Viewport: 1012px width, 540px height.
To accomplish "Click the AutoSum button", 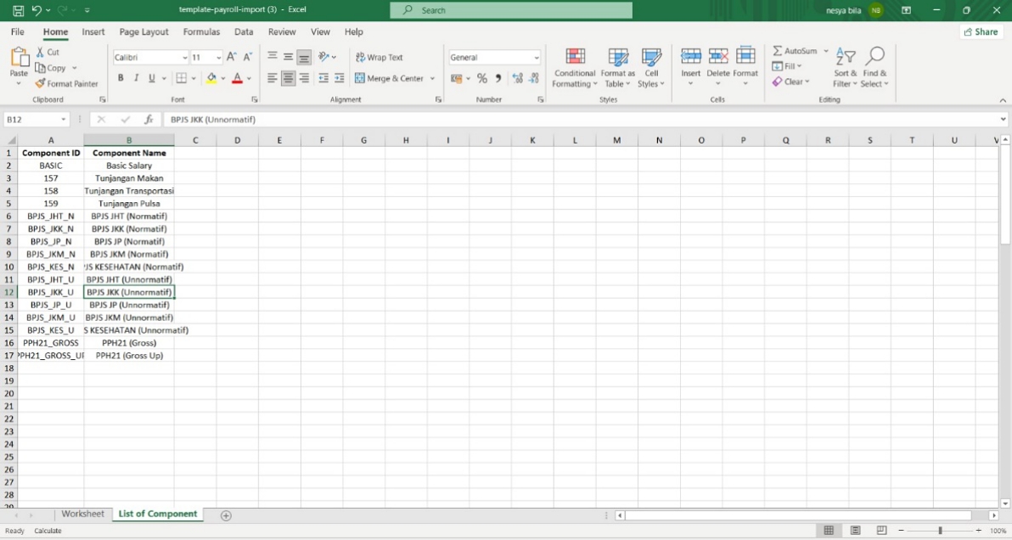I will [x=795, y=51].
